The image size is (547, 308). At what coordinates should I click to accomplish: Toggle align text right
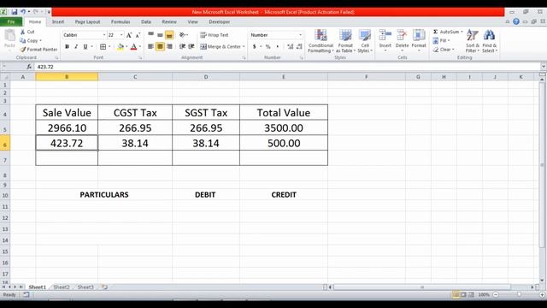(x=169, y=46)
